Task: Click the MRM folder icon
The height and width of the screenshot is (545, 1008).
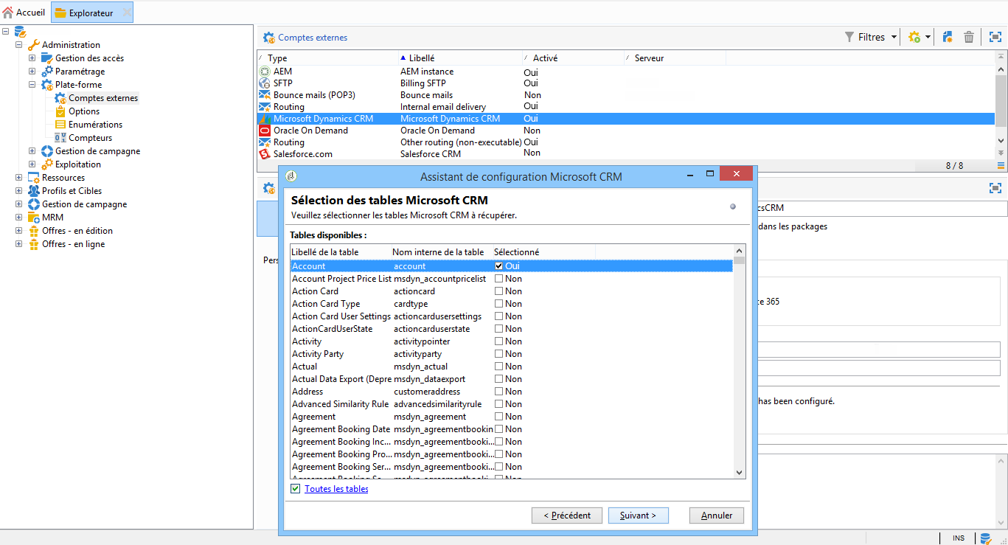Action: (x=33, y=218)
